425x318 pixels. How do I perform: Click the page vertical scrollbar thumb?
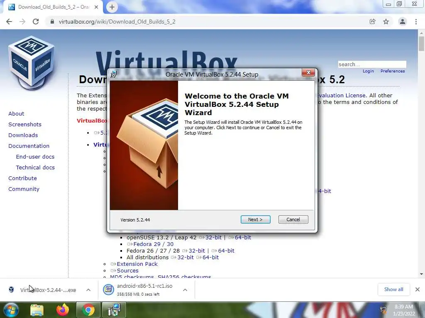421,43
